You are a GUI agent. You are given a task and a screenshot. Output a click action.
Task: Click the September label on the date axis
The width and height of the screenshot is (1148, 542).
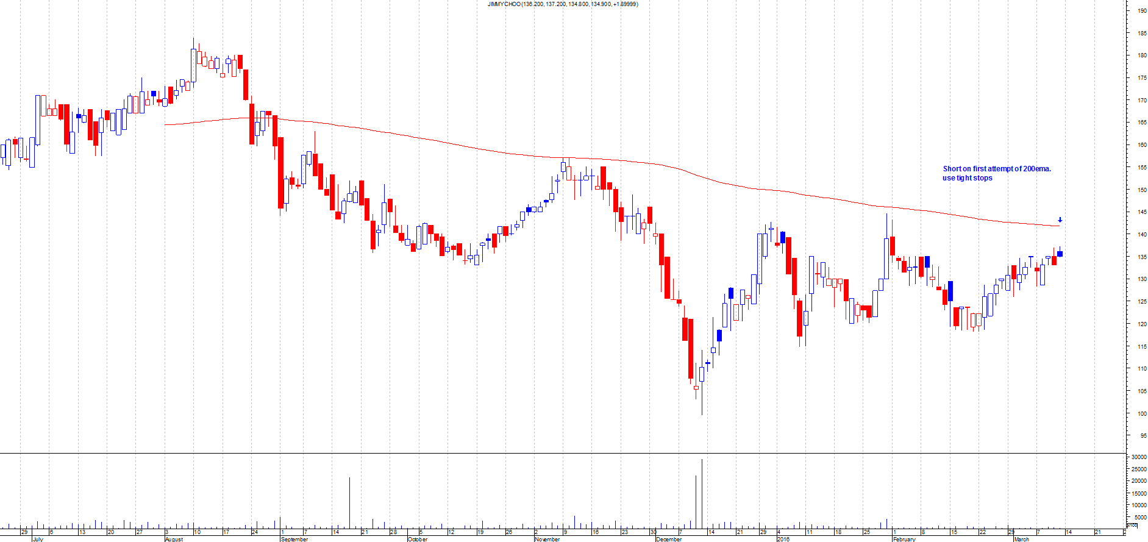point(294,539)
